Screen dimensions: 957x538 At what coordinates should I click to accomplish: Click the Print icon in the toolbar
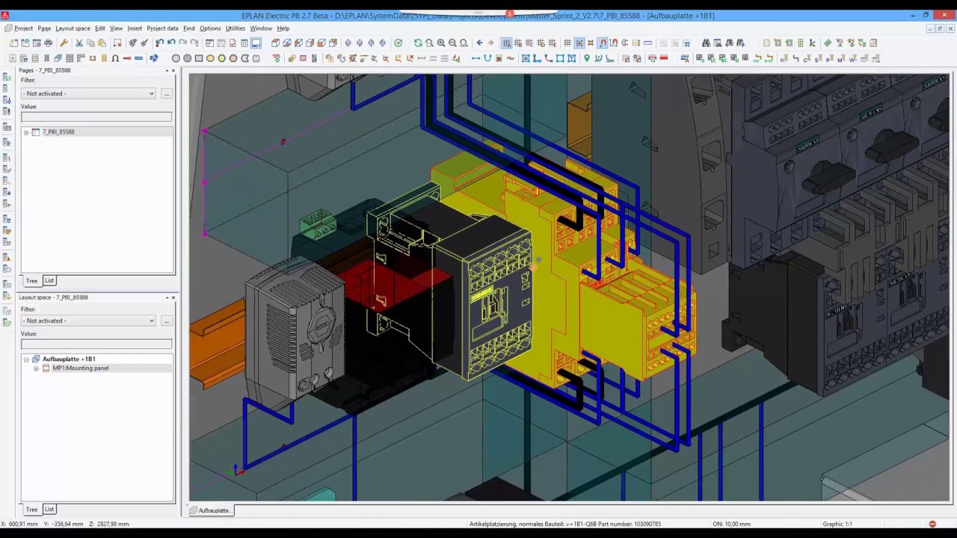click(x=49, y=43)
